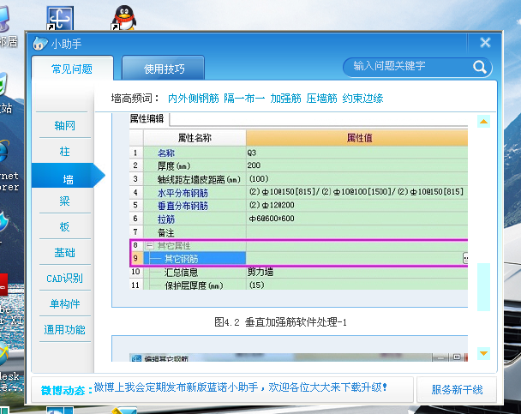Image resolution: width=521 pixels, height=414 pixels.
Task: Click the 厚度(mm) property label
Action: [x=174, y=165]
